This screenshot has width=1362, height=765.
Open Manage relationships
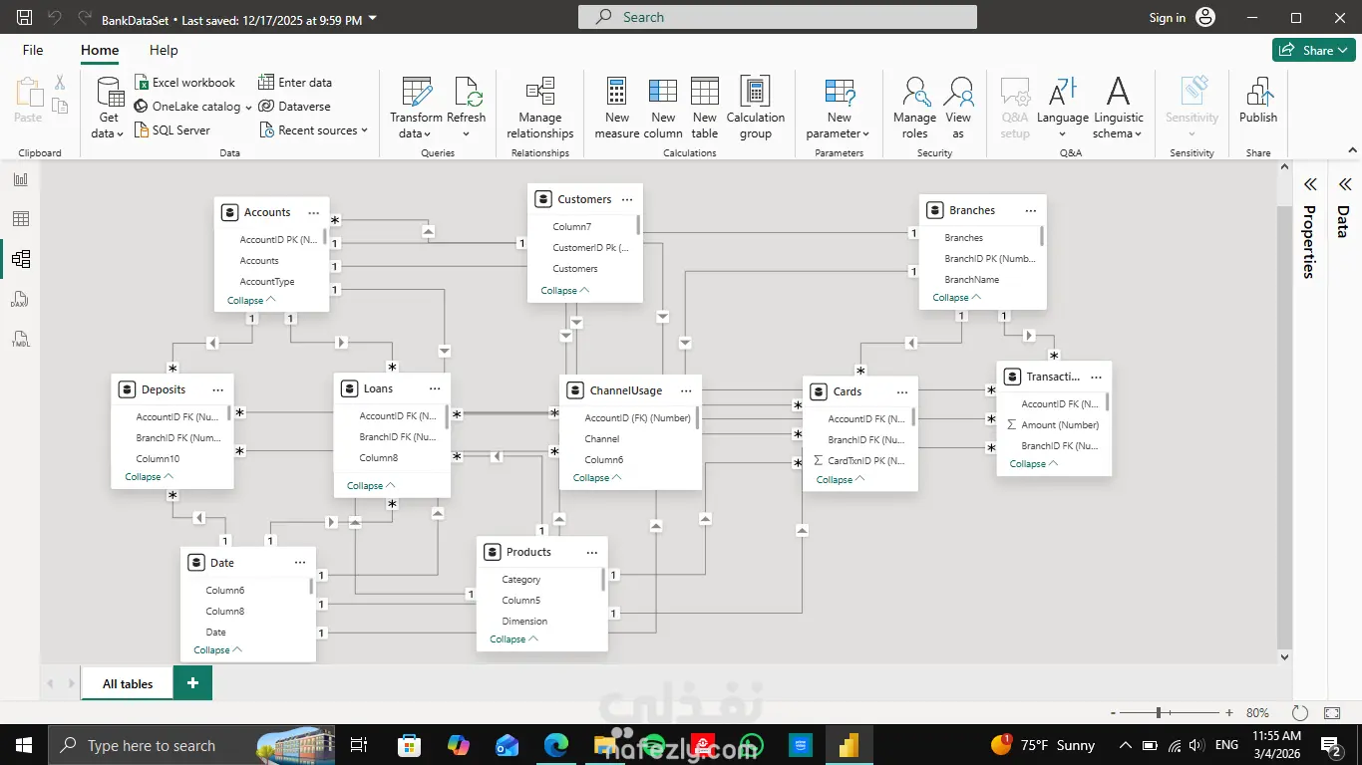(539, 94)
